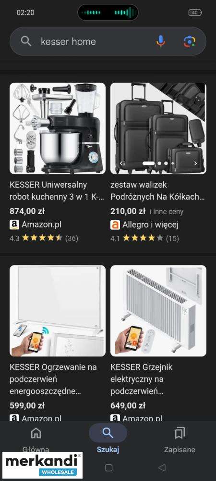Open the Główna home tab
Image resolution: width=216 pixels, height=481 pixels.
click(36, 439)
